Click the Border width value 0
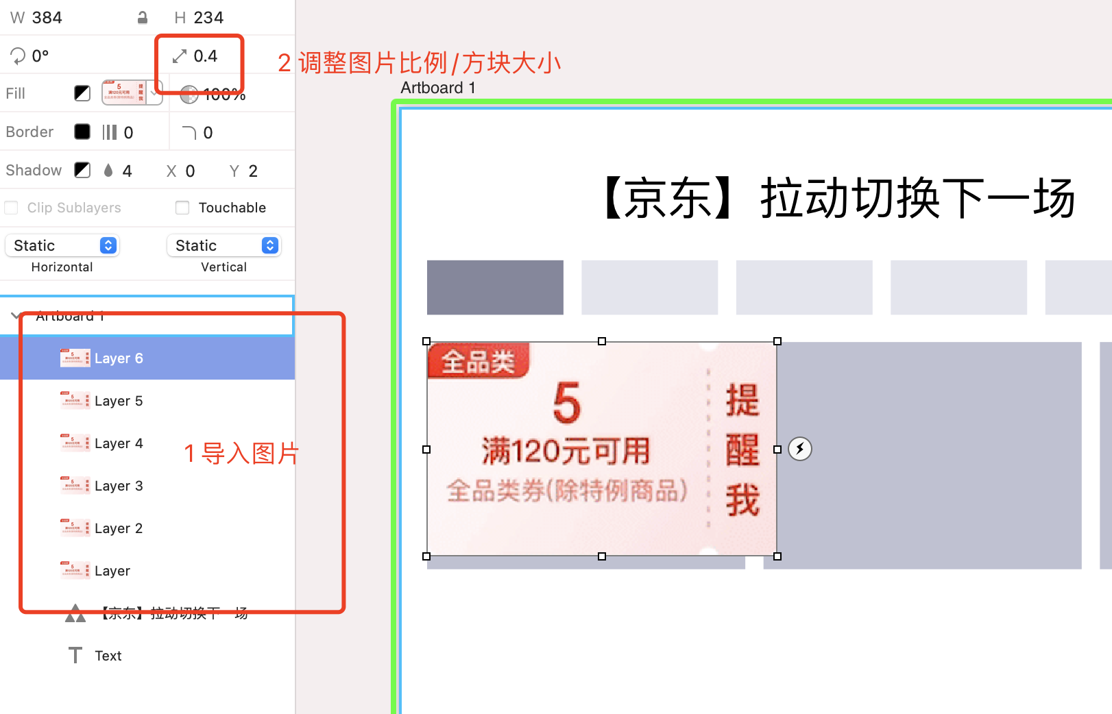This screenshot has height=714, width=1112. tap(128, 133)
